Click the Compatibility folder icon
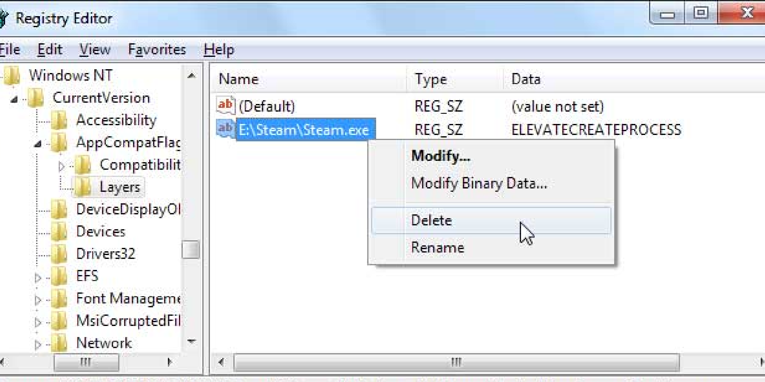 [82, 165]
